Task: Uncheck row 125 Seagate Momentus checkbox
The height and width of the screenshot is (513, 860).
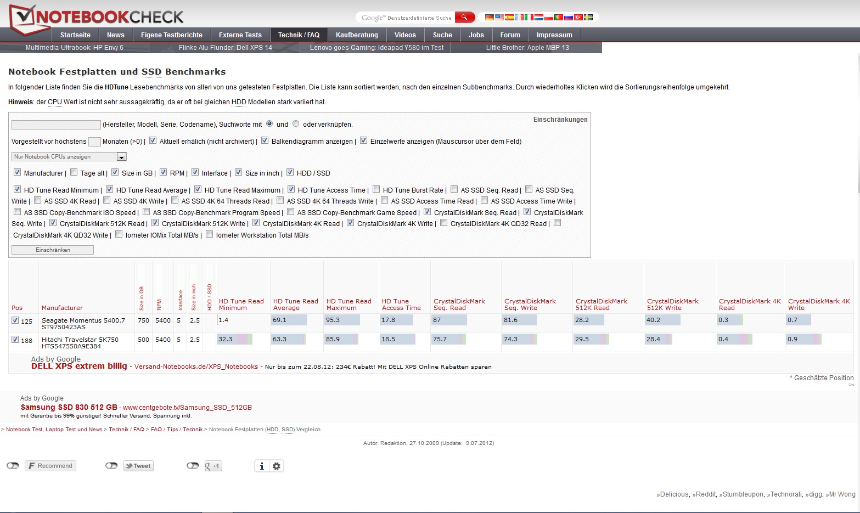Action: click(15, 320)
